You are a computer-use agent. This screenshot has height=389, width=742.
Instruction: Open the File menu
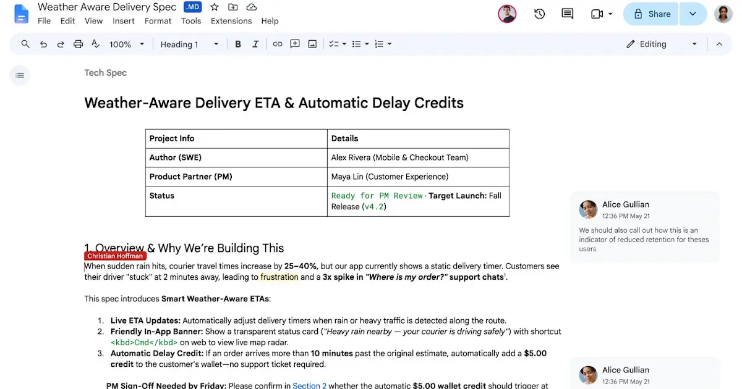point(44,20)
